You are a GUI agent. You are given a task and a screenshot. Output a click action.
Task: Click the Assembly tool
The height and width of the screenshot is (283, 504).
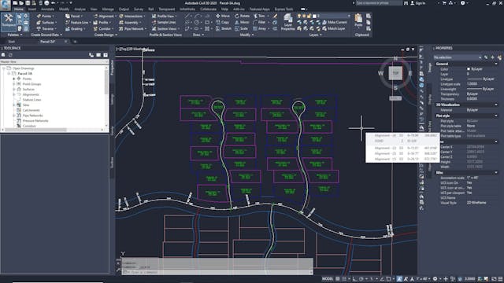pyautogui.click(x=129, y=23)
